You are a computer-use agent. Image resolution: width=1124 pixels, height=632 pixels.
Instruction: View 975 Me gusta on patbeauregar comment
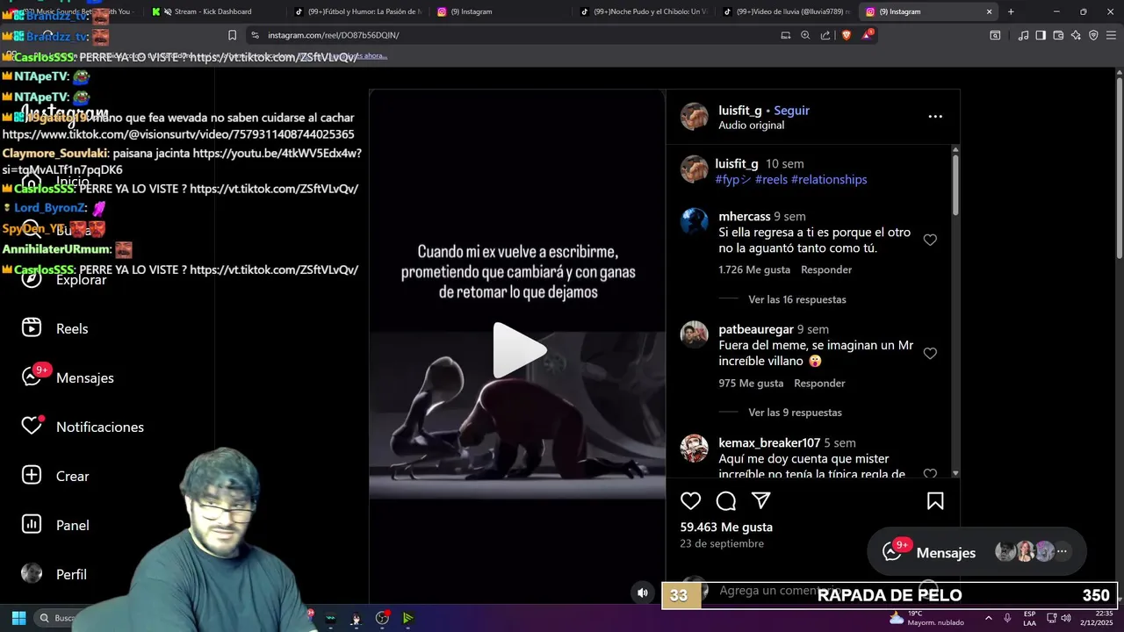(751, 383)
